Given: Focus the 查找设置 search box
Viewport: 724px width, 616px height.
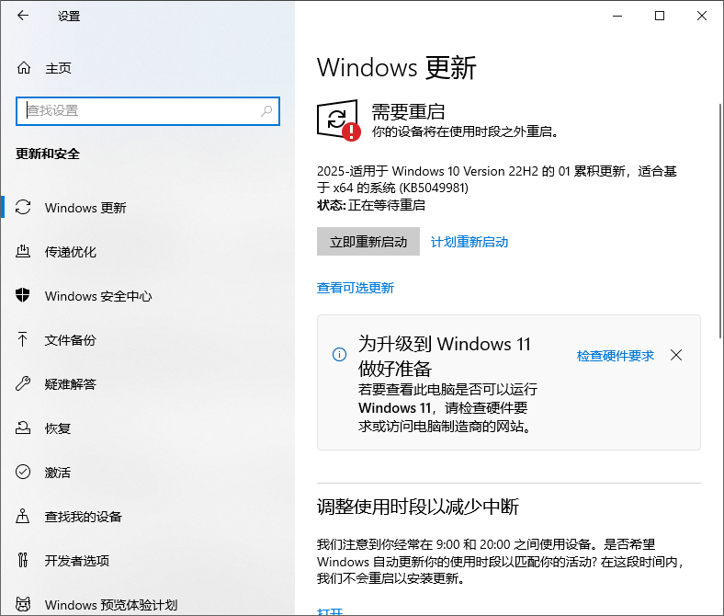Looking at the screenshot, I should pyautogui.click(x=148, y=111).
